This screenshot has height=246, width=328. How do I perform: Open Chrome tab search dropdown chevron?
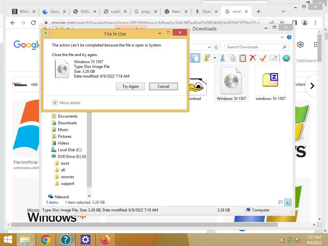tap(283, 12)
